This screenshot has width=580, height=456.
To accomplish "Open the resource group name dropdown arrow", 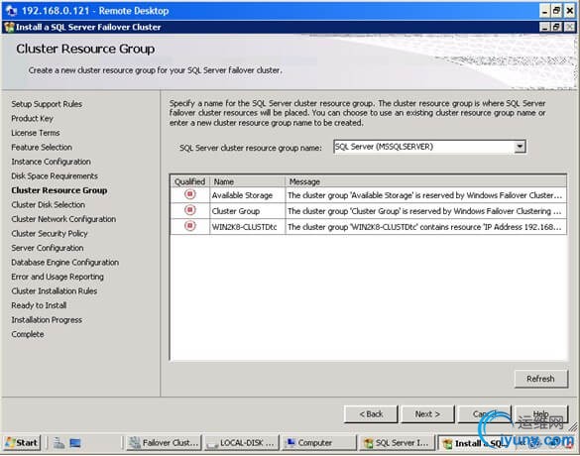I will coord(520,147).
